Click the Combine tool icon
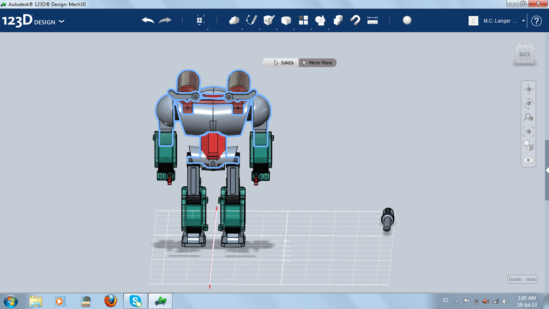The width and height of the screenshot is (549, 309). pos(338,20)
